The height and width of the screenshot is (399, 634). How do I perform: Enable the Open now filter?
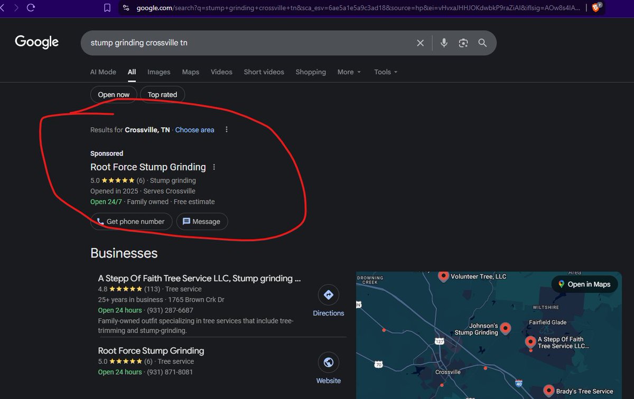pos(114,94)
